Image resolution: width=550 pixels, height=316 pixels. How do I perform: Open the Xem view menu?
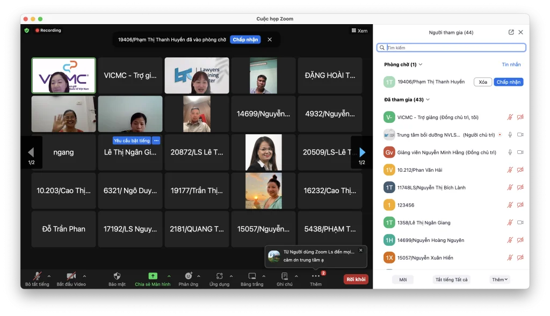tap(359, 31)
